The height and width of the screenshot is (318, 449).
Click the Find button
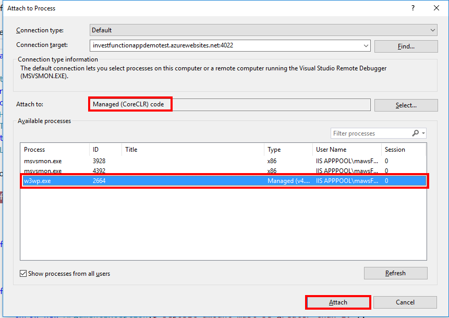tap(406, 46)
